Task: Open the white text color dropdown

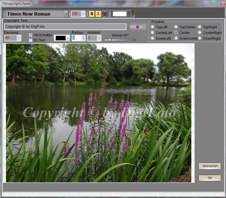Action: point(128,14)
